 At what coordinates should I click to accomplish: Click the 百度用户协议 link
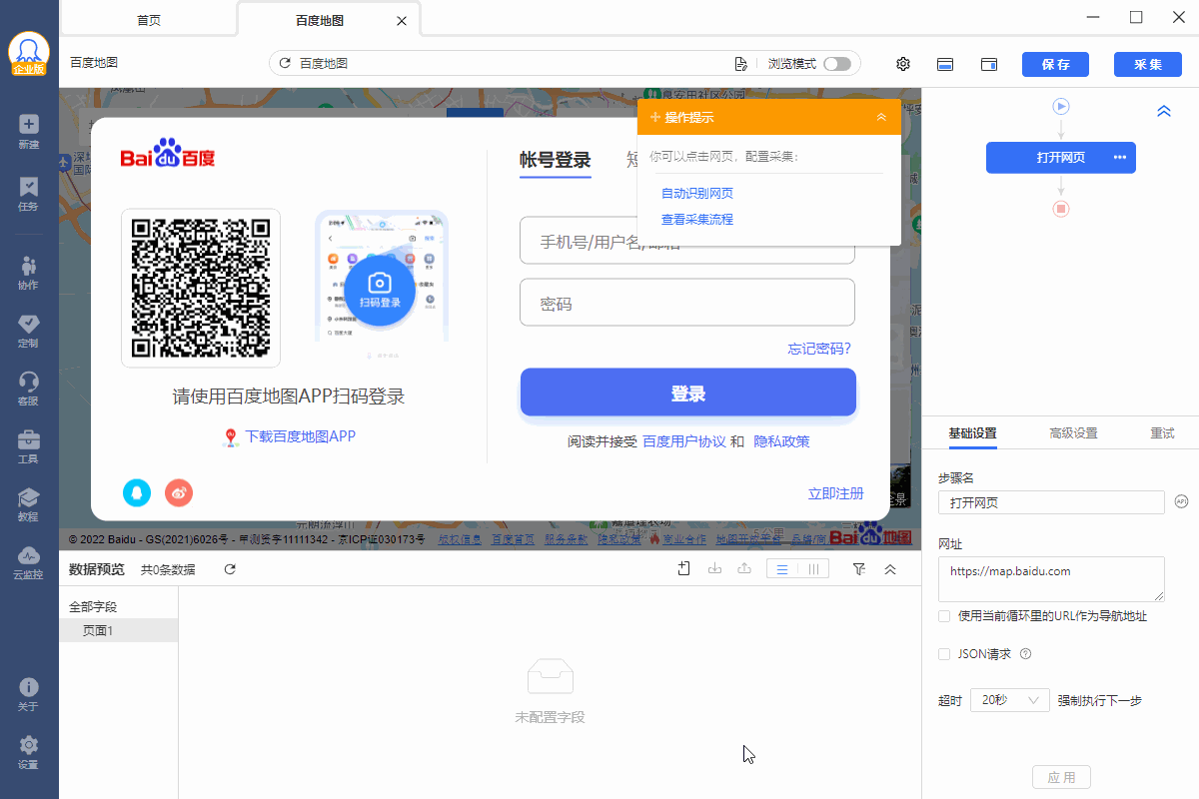click(683, 441)
